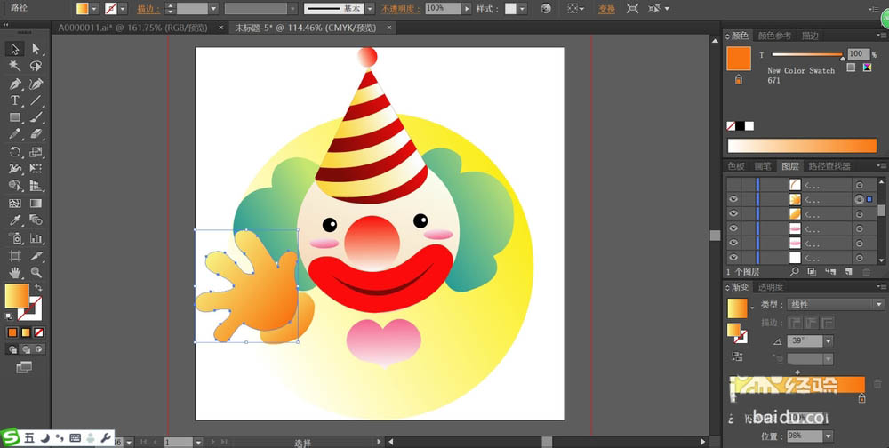This screenshot has width=889, height=448.
Task: Select the Zoom magnifier tool
Action: tap(36, 273)
